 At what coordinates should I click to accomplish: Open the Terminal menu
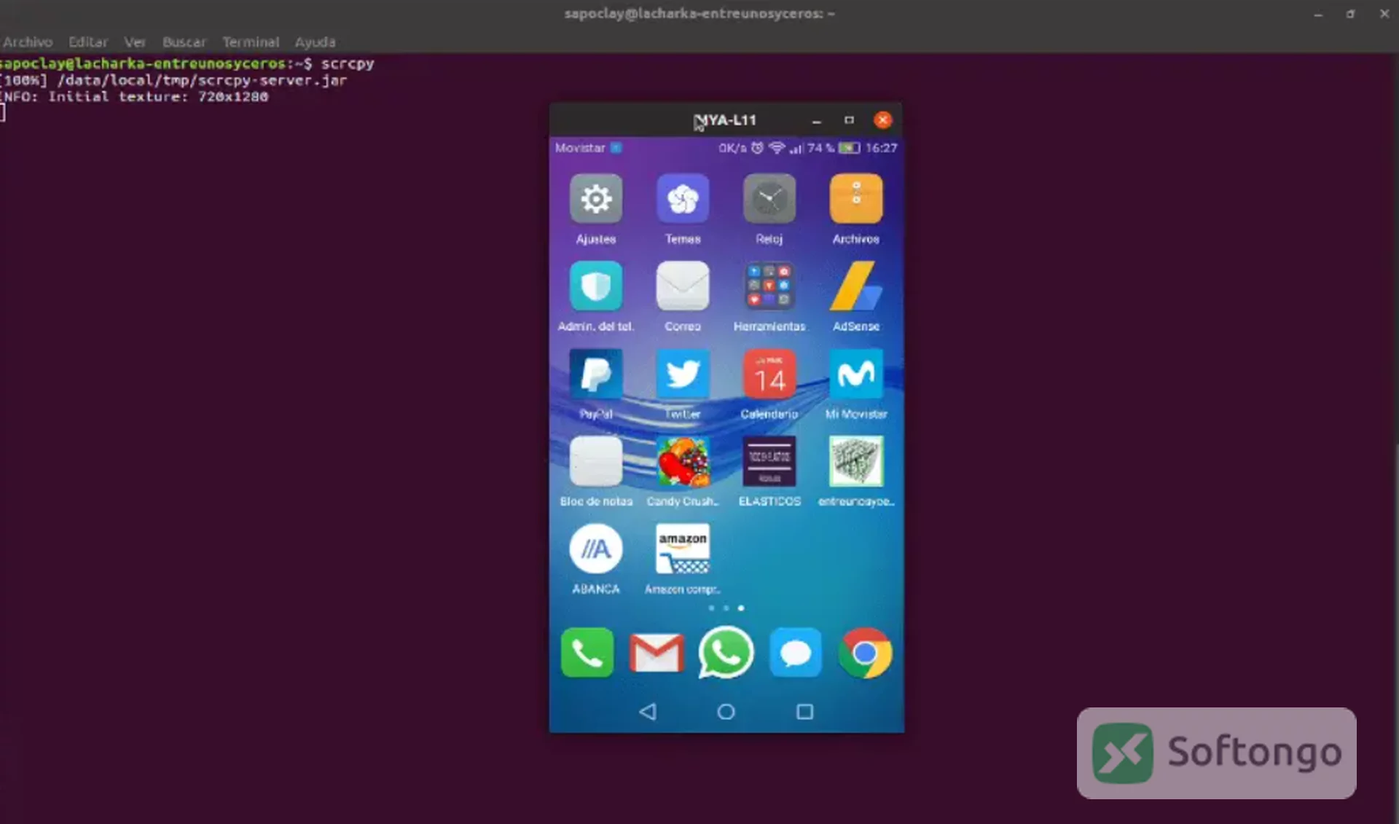point(251,42)
